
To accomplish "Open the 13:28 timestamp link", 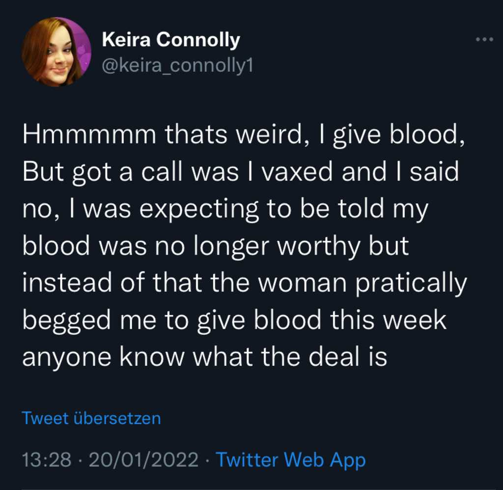I will click(47, 459).
